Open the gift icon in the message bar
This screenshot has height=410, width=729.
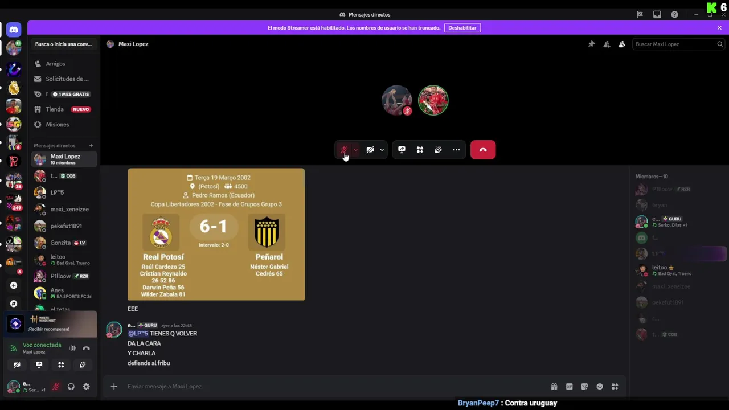(x=554, y=387)
